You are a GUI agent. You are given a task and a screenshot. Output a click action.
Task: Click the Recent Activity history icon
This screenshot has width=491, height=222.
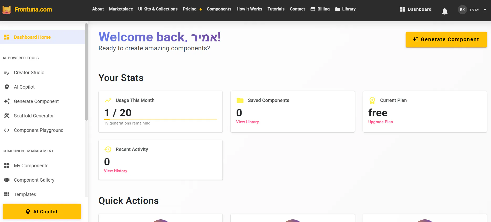(108, 149)
